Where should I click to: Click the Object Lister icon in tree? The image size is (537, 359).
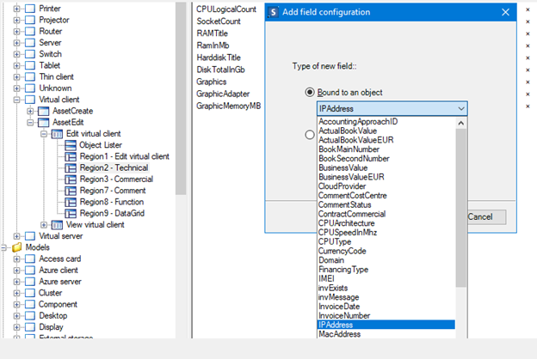[71, 145]
